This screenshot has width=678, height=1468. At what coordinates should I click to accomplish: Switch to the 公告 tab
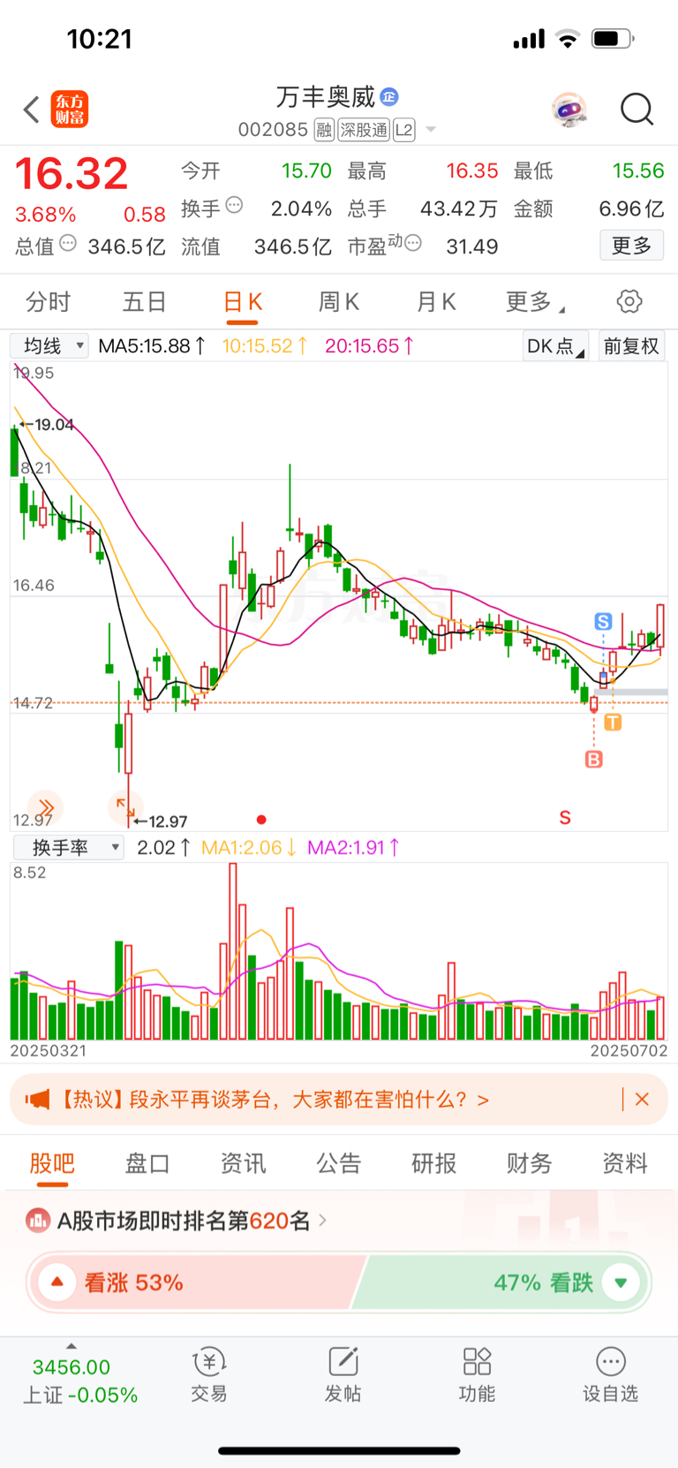click(x=338, y=1163)
